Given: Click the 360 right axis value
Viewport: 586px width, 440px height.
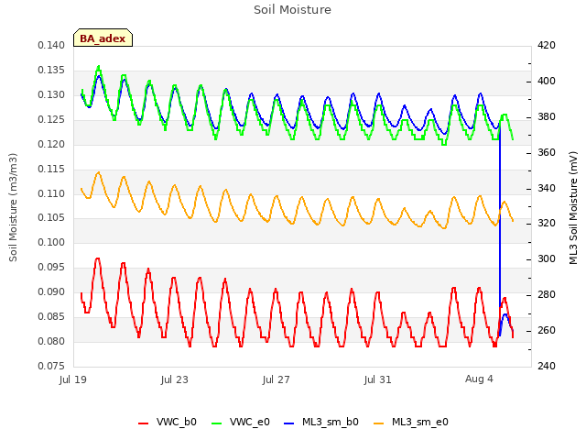Looking at the screenshot, I should coord(547,152).
